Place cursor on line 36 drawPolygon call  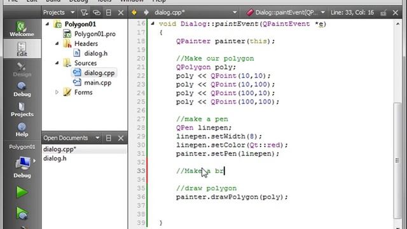(231, 197)
